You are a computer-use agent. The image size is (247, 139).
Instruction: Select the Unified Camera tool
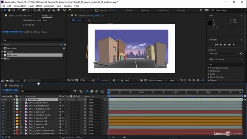coord(24,10)
